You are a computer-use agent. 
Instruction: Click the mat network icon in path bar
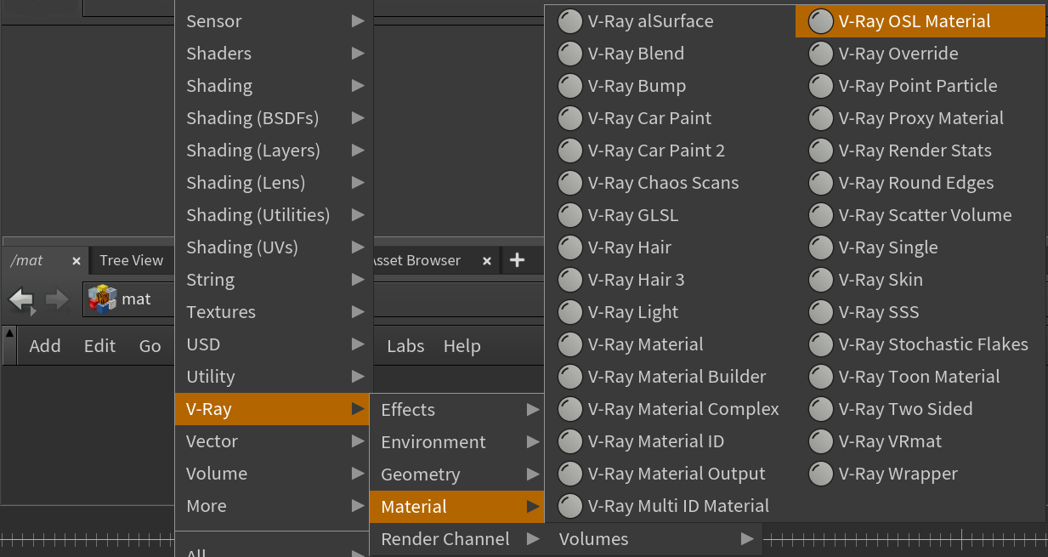point(102,298)
